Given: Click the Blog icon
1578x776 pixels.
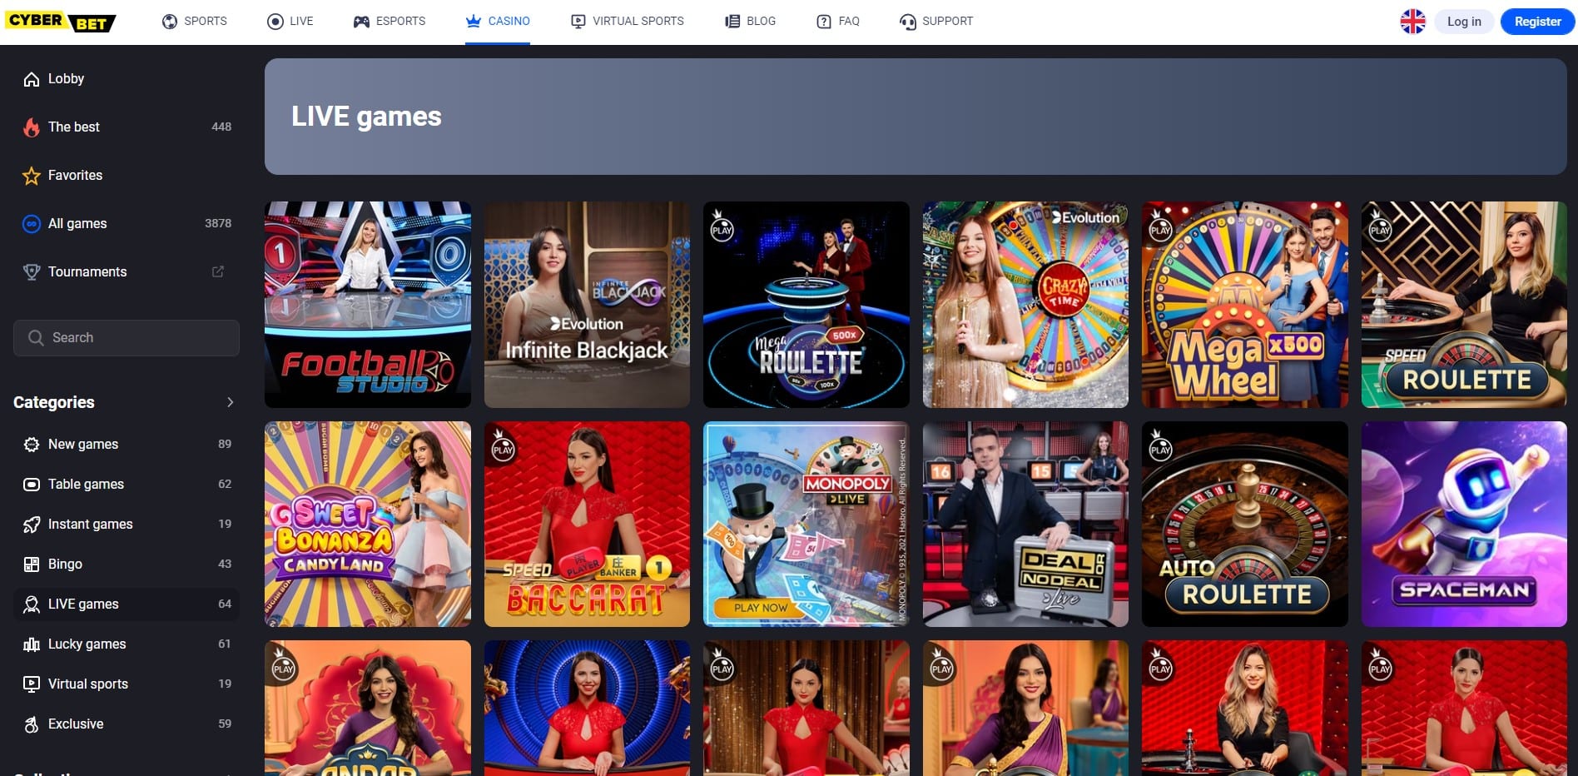Looking at the screenshot, I should click(732, 22).
